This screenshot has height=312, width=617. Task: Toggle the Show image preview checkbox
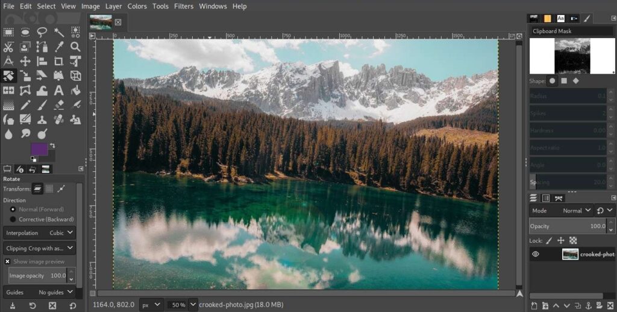(x=8, y=261)
